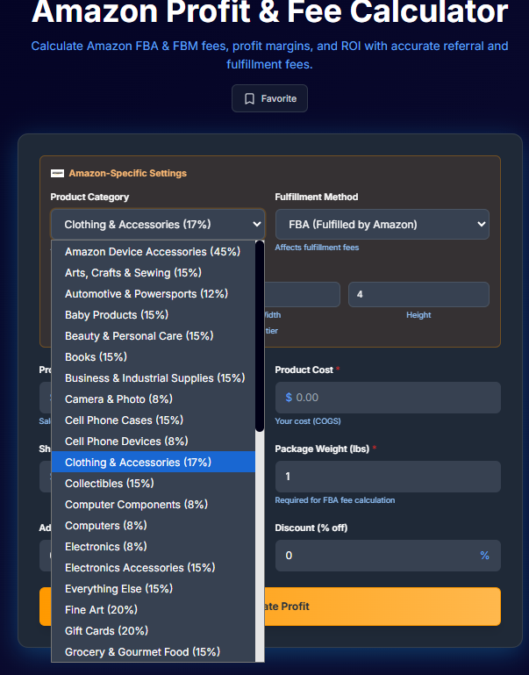Choose Automotive & Powersports (12%)
This screenshot has height=675, width=529.
coord(154,293)
